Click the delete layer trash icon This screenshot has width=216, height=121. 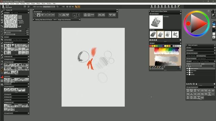[214, 84]
